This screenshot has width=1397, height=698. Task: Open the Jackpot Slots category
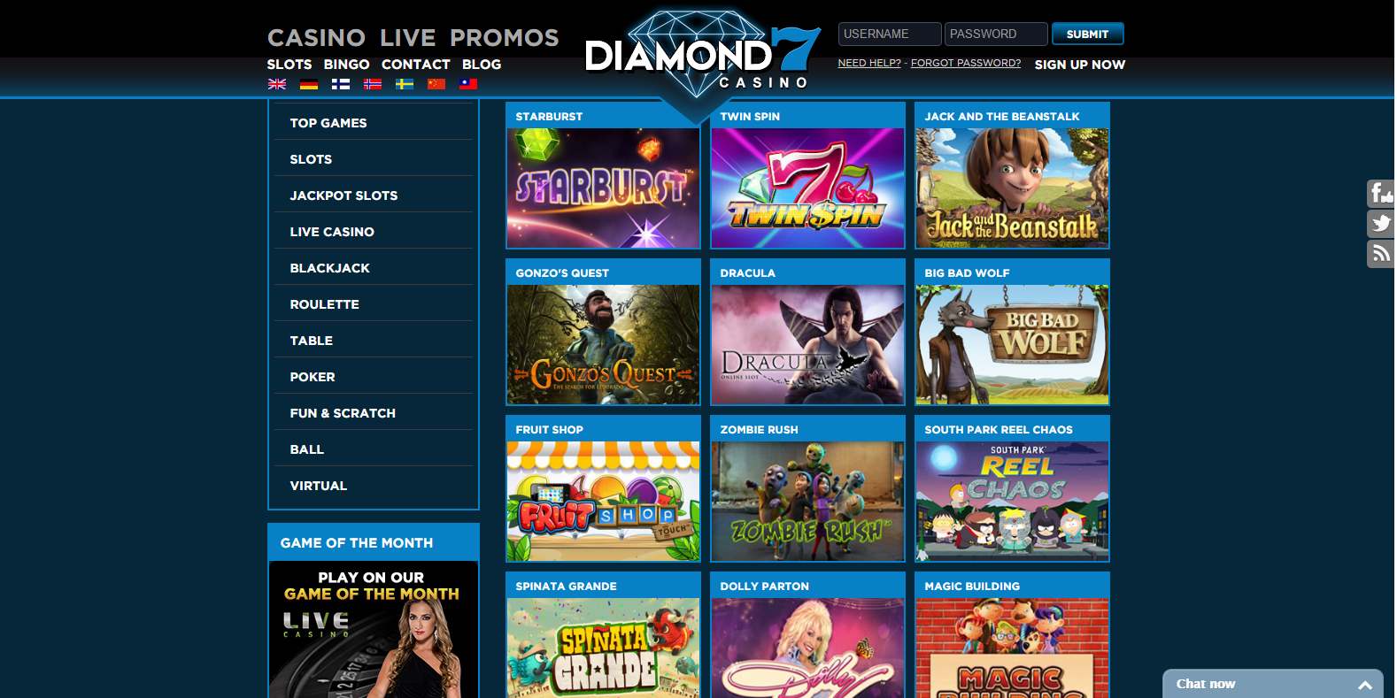[343, 196]
